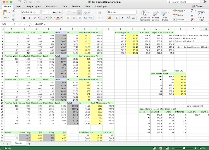Increase indent icon

91,18
